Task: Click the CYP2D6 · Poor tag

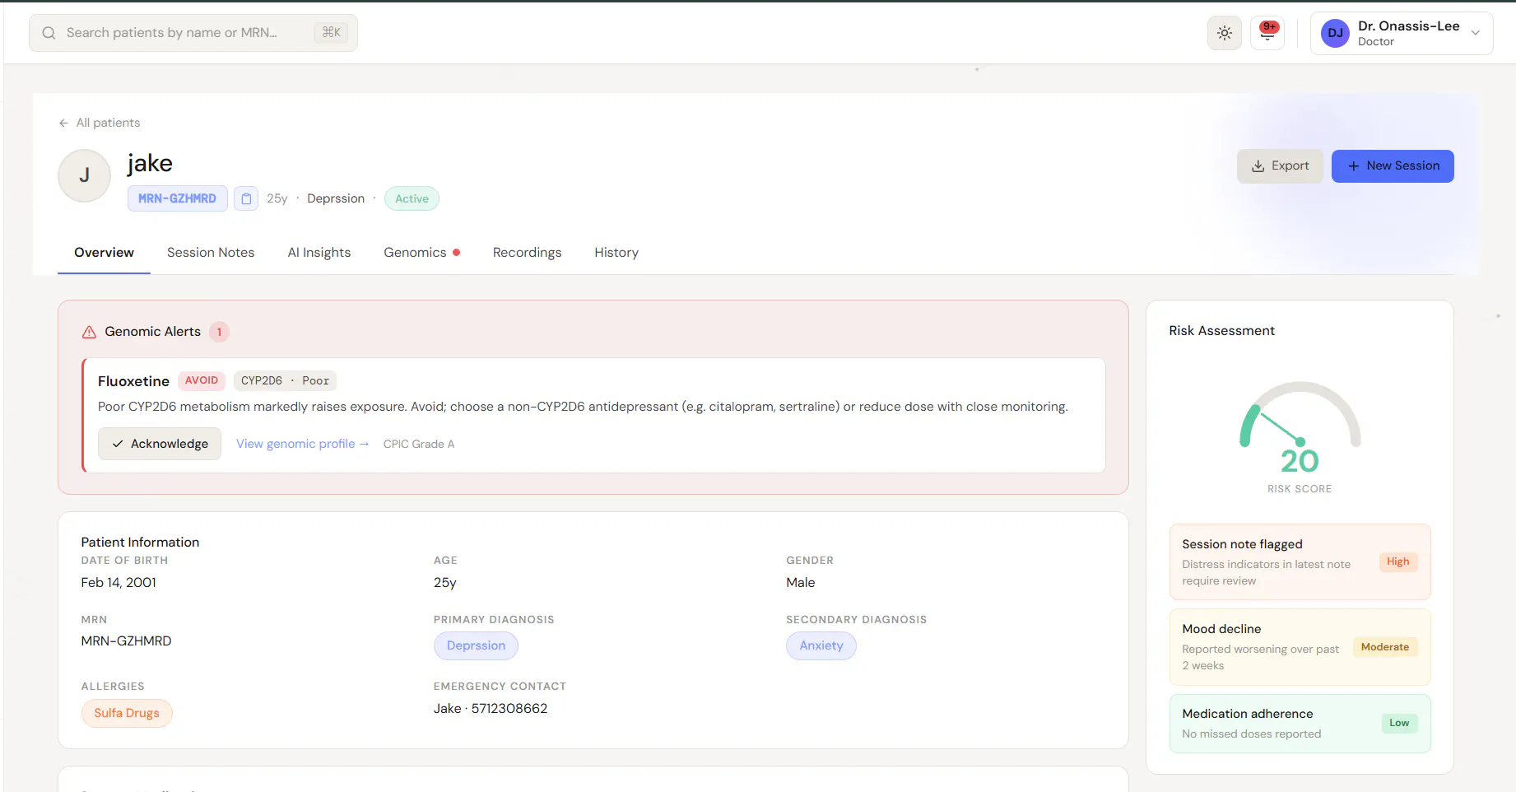Action: coord(285,380)
